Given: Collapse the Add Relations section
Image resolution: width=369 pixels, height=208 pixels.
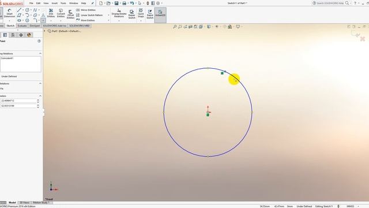Looking at the screenshot, I should [x=40, y=83].
